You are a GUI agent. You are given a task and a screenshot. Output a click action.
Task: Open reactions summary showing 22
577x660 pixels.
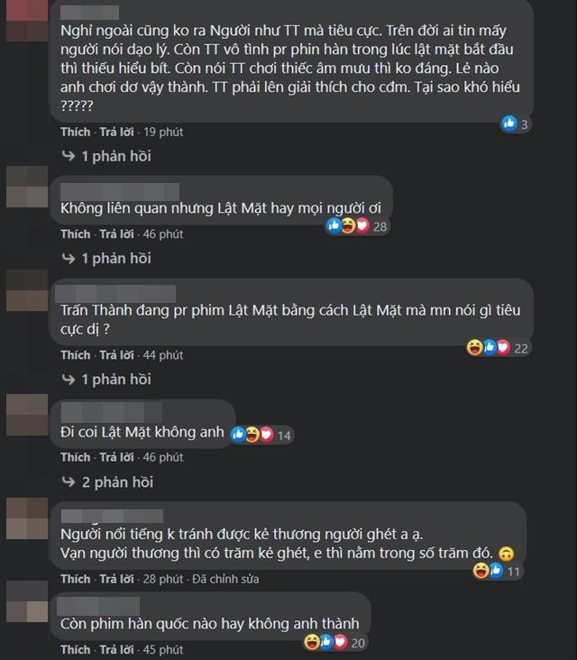pyautogui.click(x=498, y=348)
